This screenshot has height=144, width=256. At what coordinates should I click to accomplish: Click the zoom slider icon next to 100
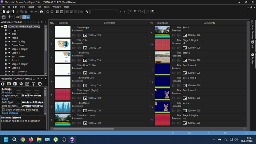(x=10, y=17)
